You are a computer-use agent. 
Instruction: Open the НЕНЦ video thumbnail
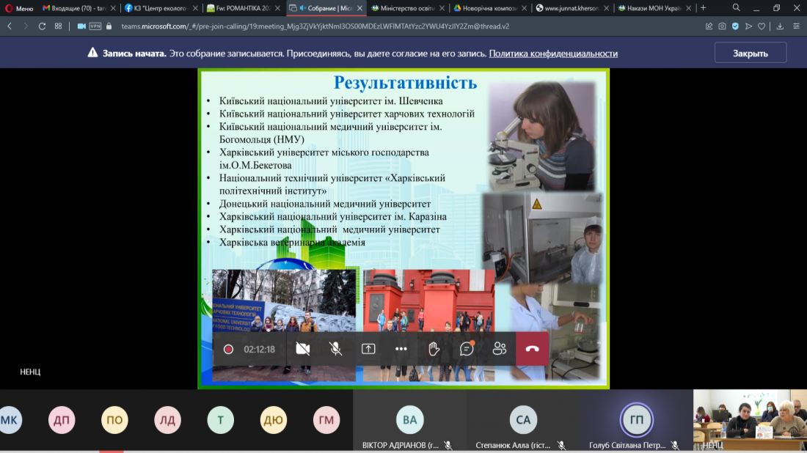tap(750, 419)
